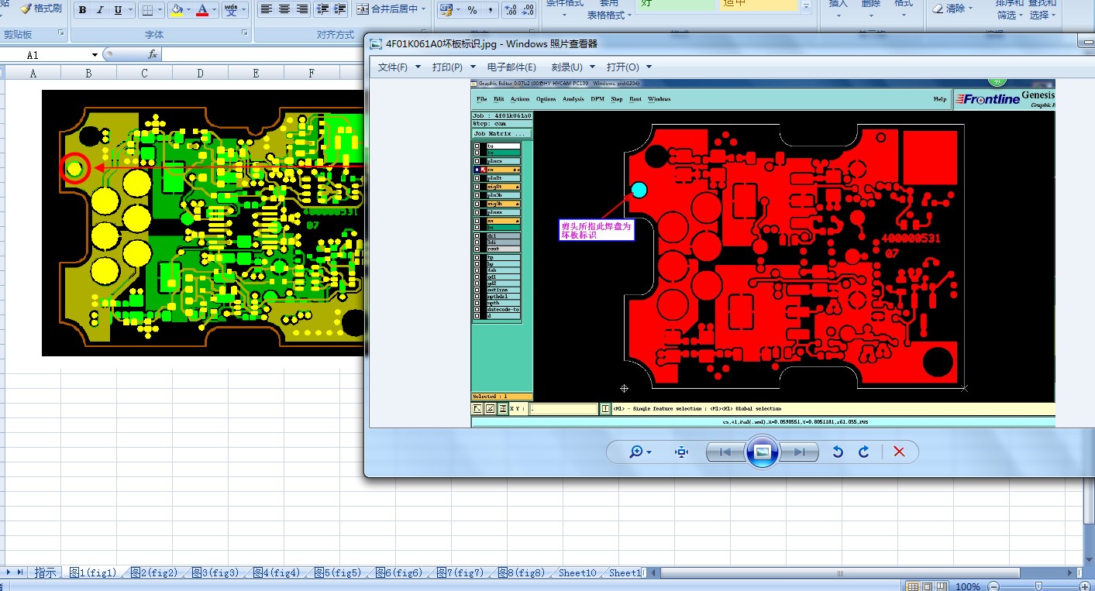The height and width of the screenshot is (591, 1095).
Task: Toggle italic formatting in Excel
Action: pyautogui.click(x=100, y=10)
